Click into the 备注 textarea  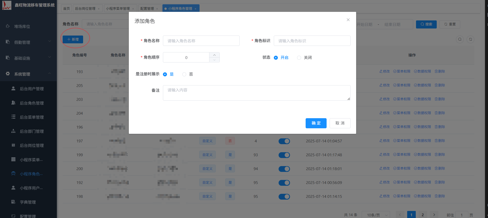point(257,93)
